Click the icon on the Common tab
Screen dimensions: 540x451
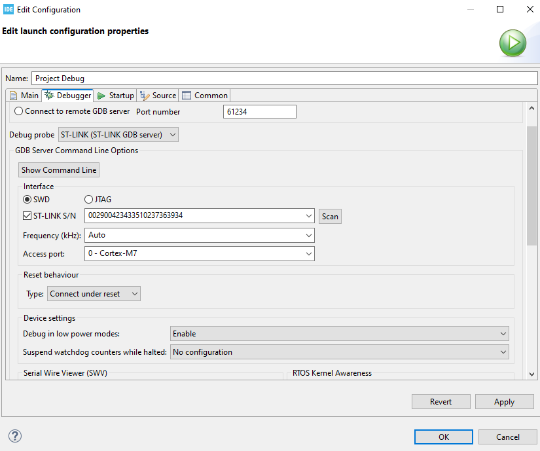pyautogui.click(x=185, y=94)
